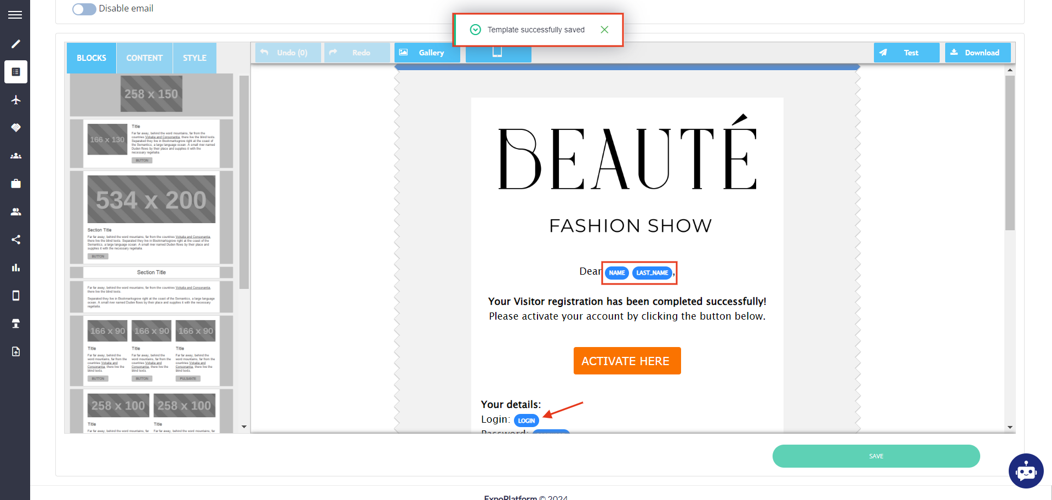Open the mobile phone sidebar icon
This screenshot has width=1052, height=500.
(16, 296)
